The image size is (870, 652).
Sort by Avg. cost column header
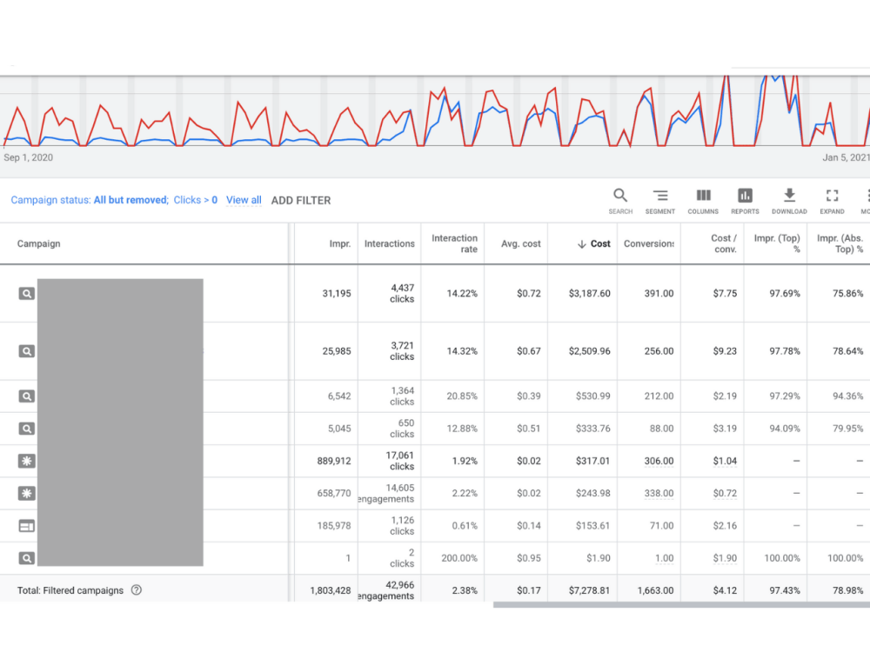click(520, 243)
